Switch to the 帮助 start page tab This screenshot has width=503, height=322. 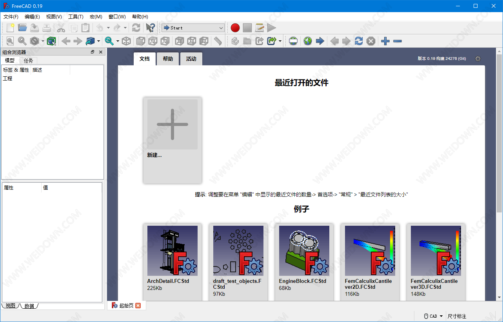pos(168,59)
